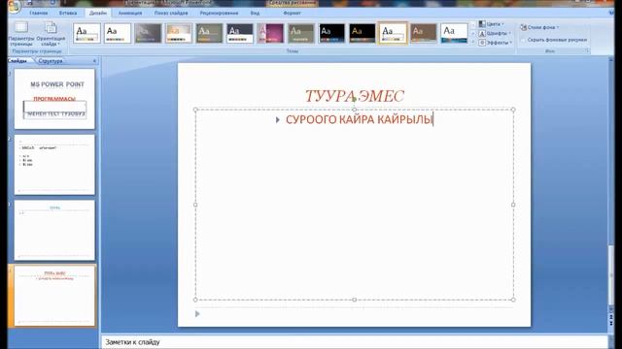Go to the Анимация ribbon tab

[130, 13]
